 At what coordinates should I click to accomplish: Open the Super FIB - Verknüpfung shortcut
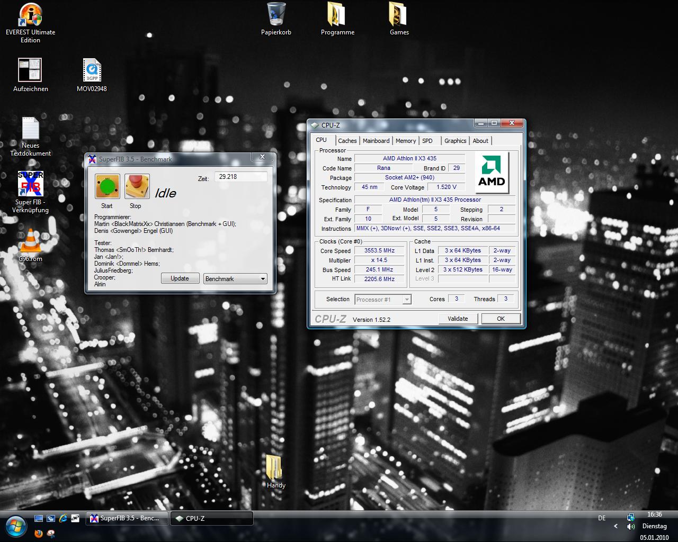coord(30,192)
